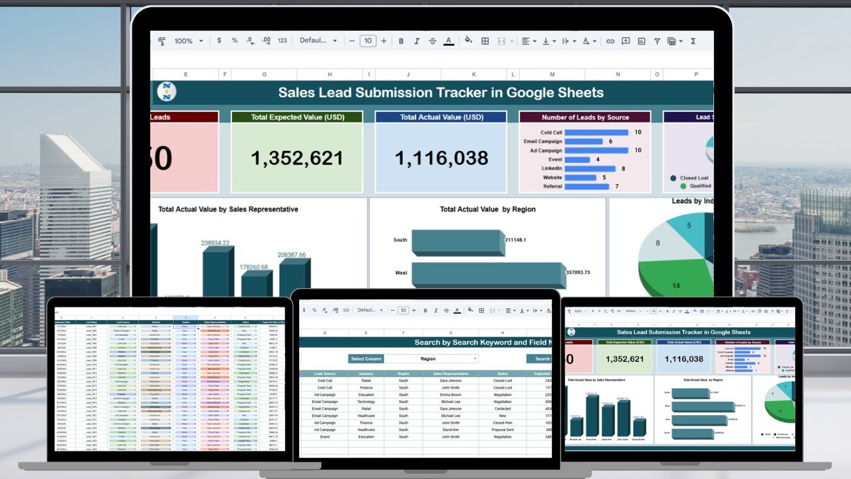Click Search button on center laptop

539,359
